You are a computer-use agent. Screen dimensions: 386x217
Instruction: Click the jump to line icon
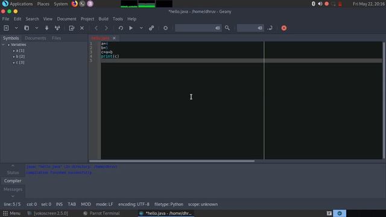point(270,28)
